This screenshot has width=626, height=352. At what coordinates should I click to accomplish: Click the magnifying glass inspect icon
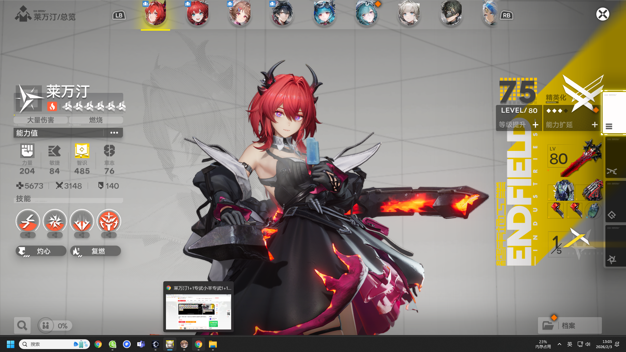point(22,325)
